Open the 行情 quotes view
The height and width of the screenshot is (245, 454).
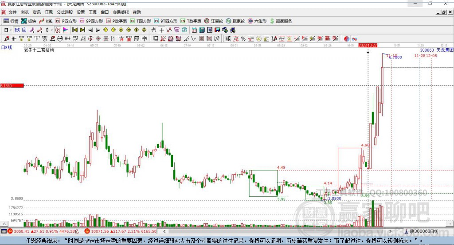pos(11,21)
